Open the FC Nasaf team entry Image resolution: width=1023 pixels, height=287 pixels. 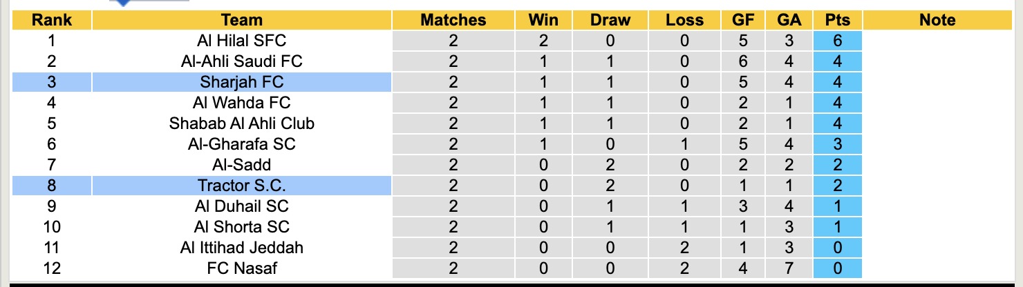241,268
